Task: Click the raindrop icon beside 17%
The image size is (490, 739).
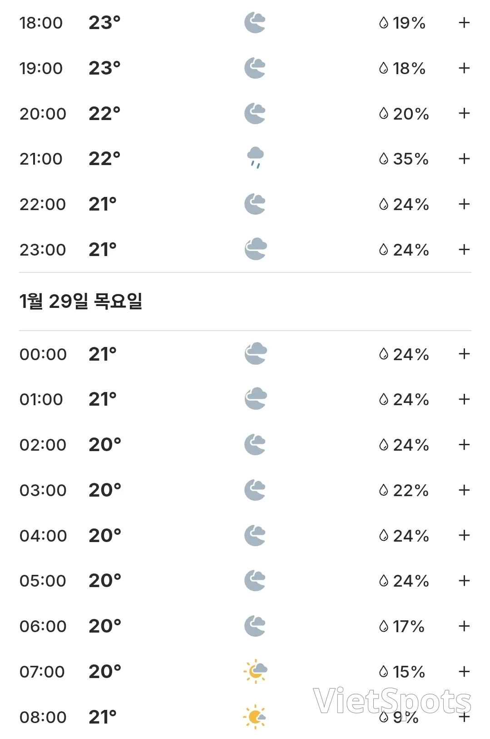Action: point(384,626)
